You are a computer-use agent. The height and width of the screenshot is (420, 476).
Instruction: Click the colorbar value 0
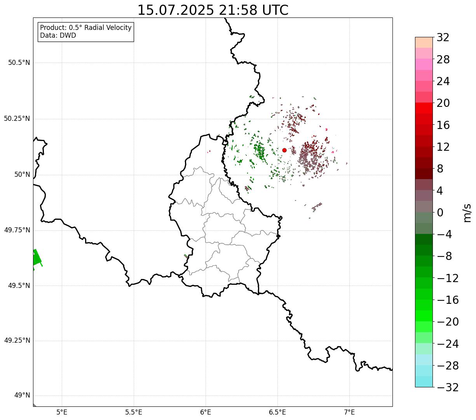tap(440, 213)
